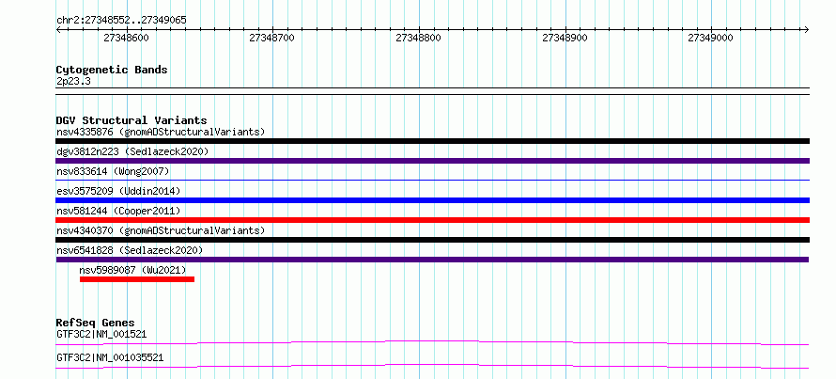Click ruler position 27348800
The height and width of the screenshot is (379, 836).
[419, 38]
